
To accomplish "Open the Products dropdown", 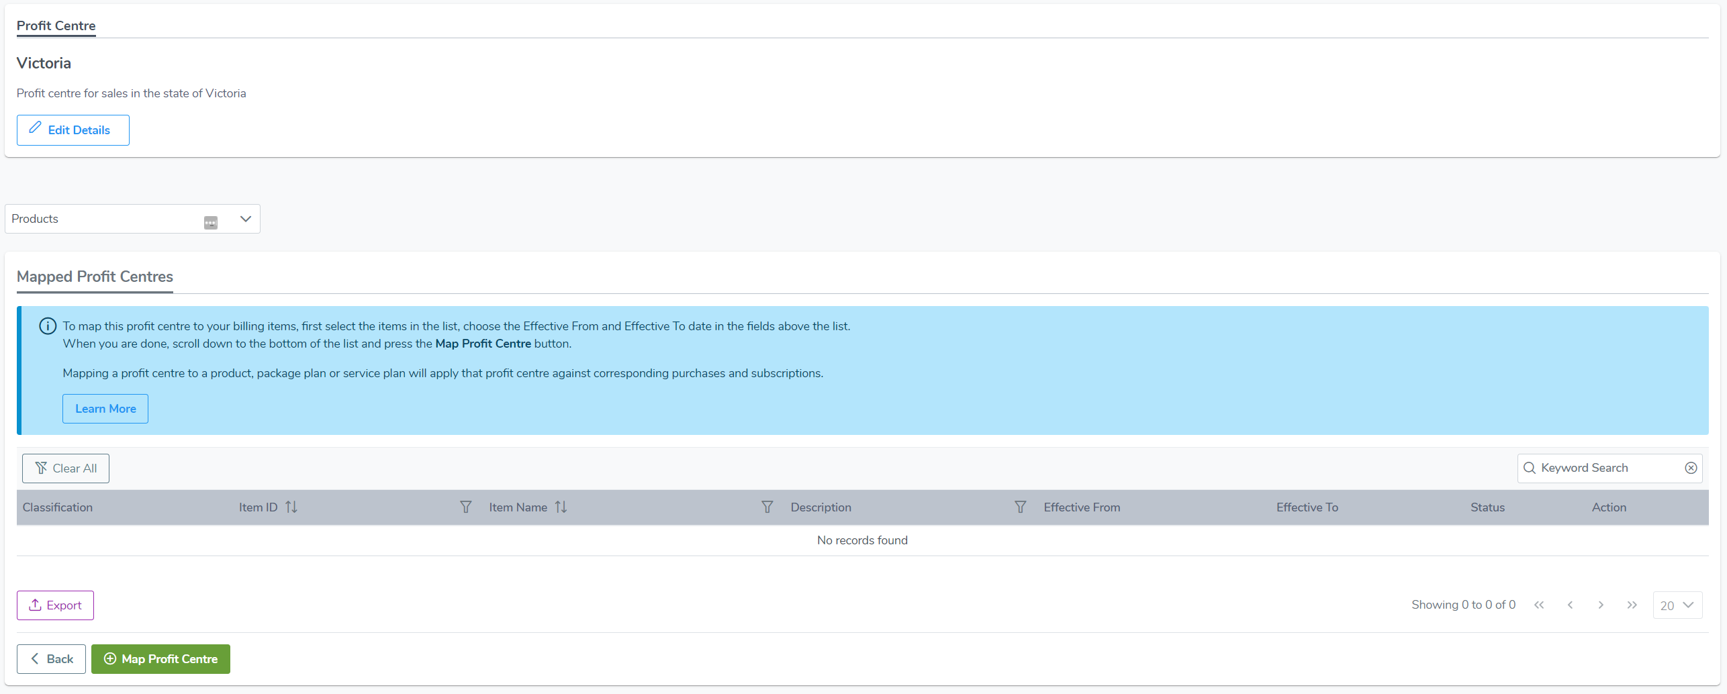I will (x=245, y=219).
